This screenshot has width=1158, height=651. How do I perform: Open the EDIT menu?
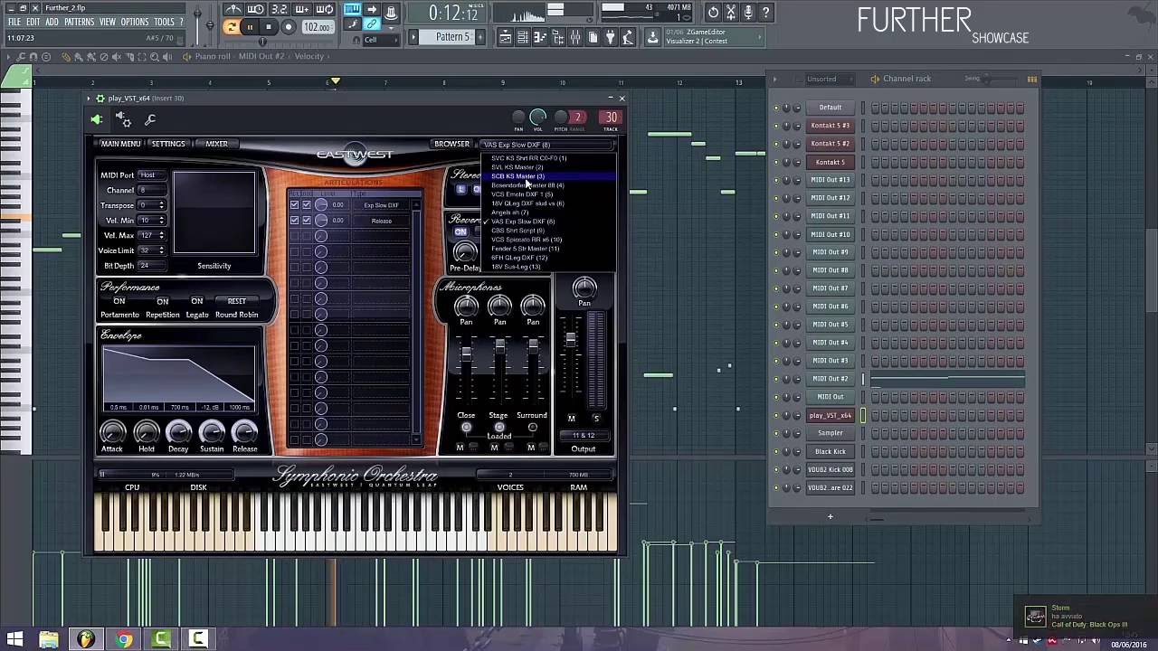click(x=33, y=22)
